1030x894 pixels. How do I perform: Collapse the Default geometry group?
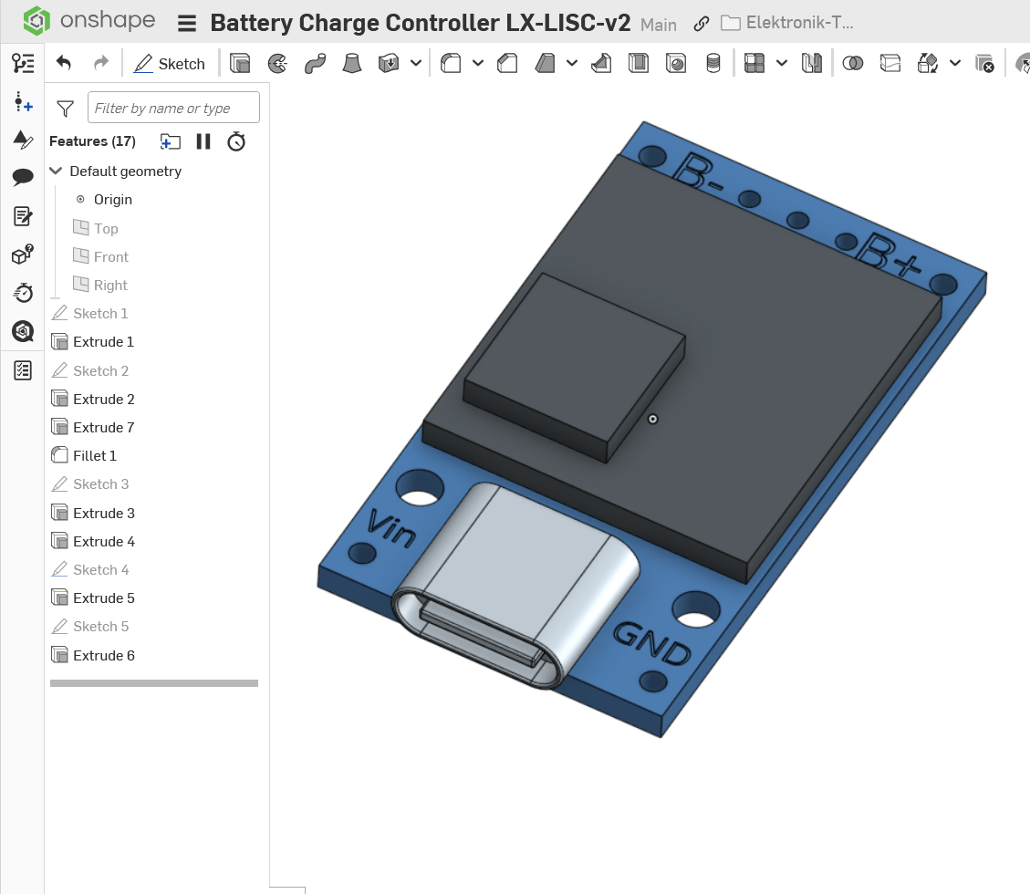(x=56, y=171)
